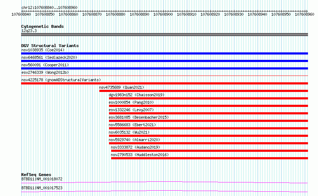Click ruler coordinate 107608960
Screen dimensions: 318x196
click(305, 14)
